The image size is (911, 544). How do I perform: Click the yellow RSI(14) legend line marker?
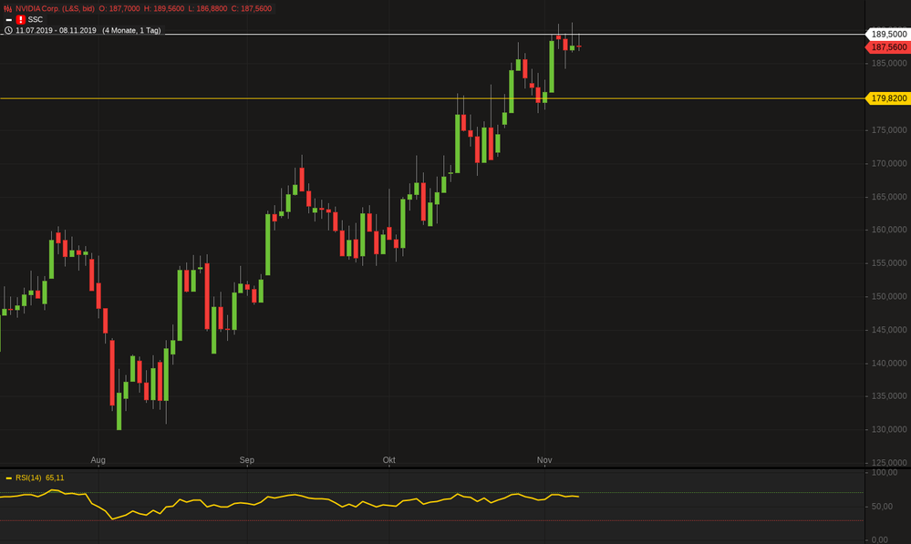pos(8,477)
